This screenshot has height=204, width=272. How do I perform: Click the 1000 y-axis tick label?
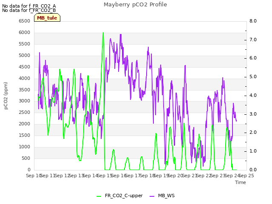(x=25, y=147)
